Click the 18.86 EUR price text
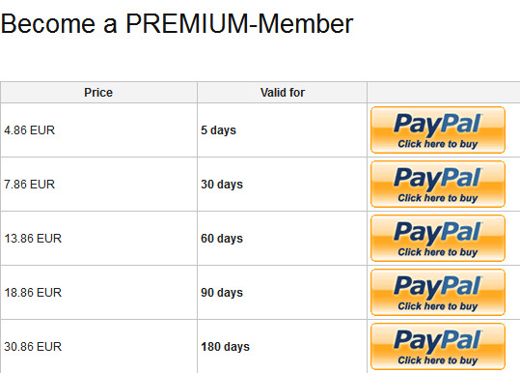The image size is (520, 373). tap(33, 292)
